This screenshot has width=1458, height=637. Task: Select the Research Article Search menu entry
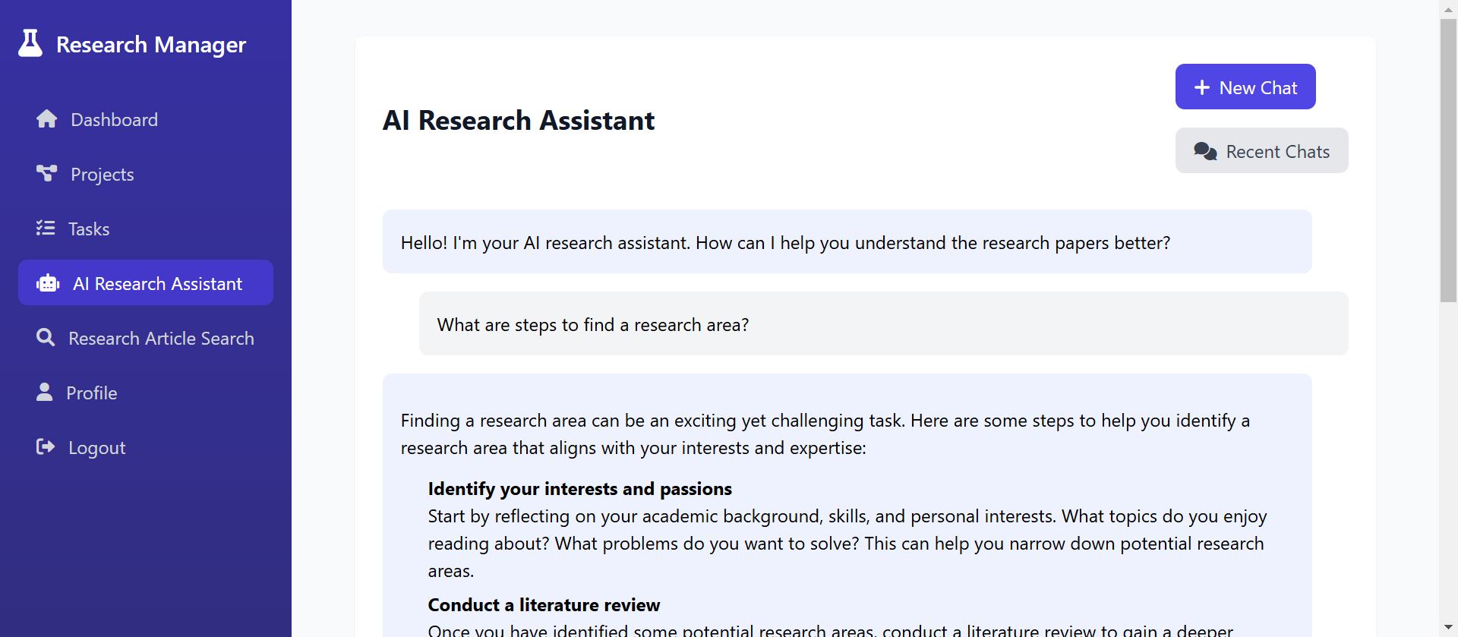[x=161, y=338]
